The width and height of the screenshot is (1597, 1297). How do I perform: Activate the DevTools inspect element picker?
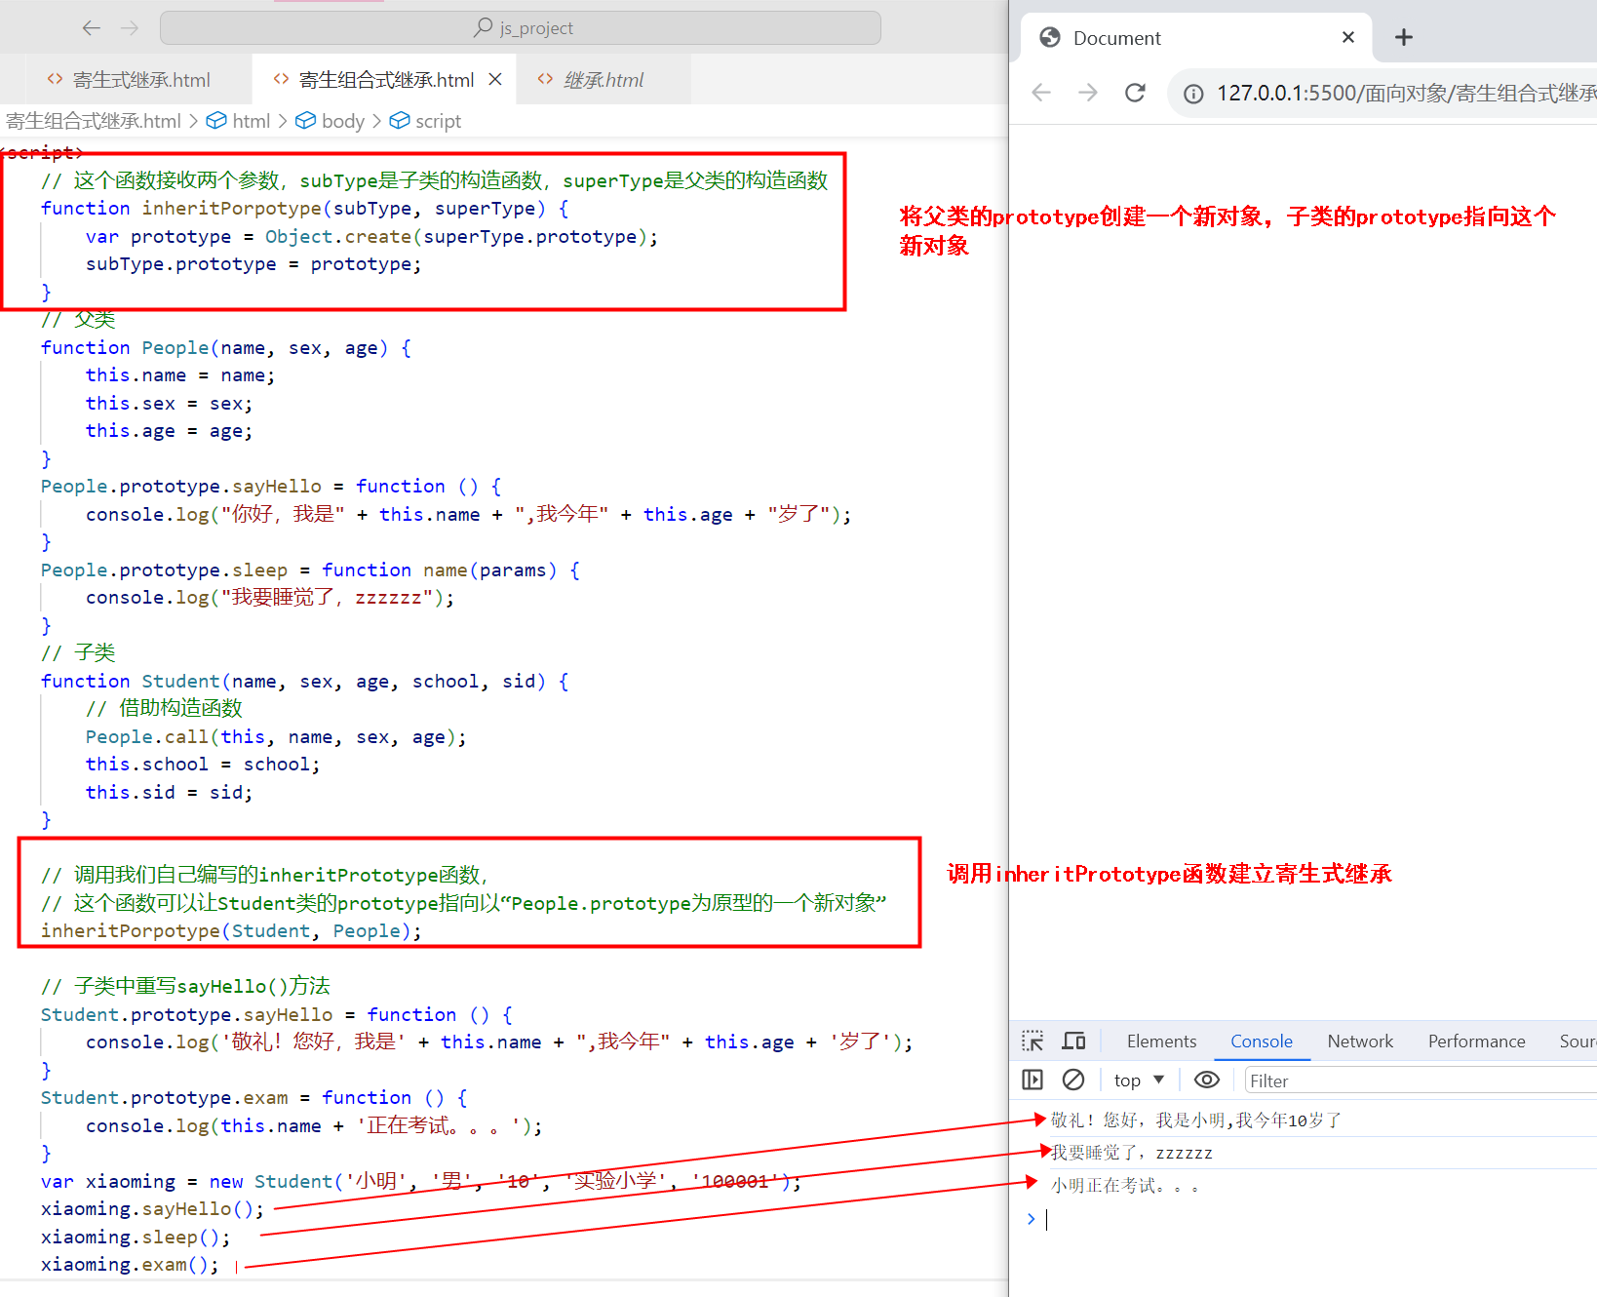click(x=1032, y=1042)
